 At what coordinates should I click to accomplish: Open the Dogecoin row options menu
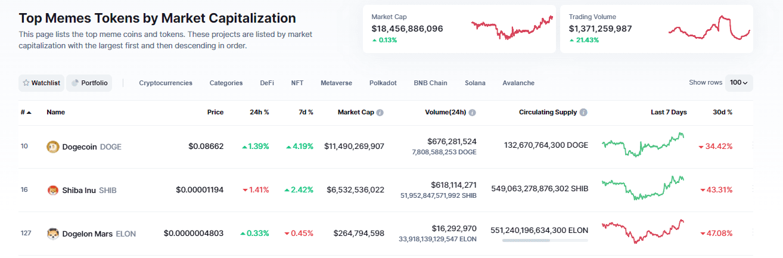752,146
